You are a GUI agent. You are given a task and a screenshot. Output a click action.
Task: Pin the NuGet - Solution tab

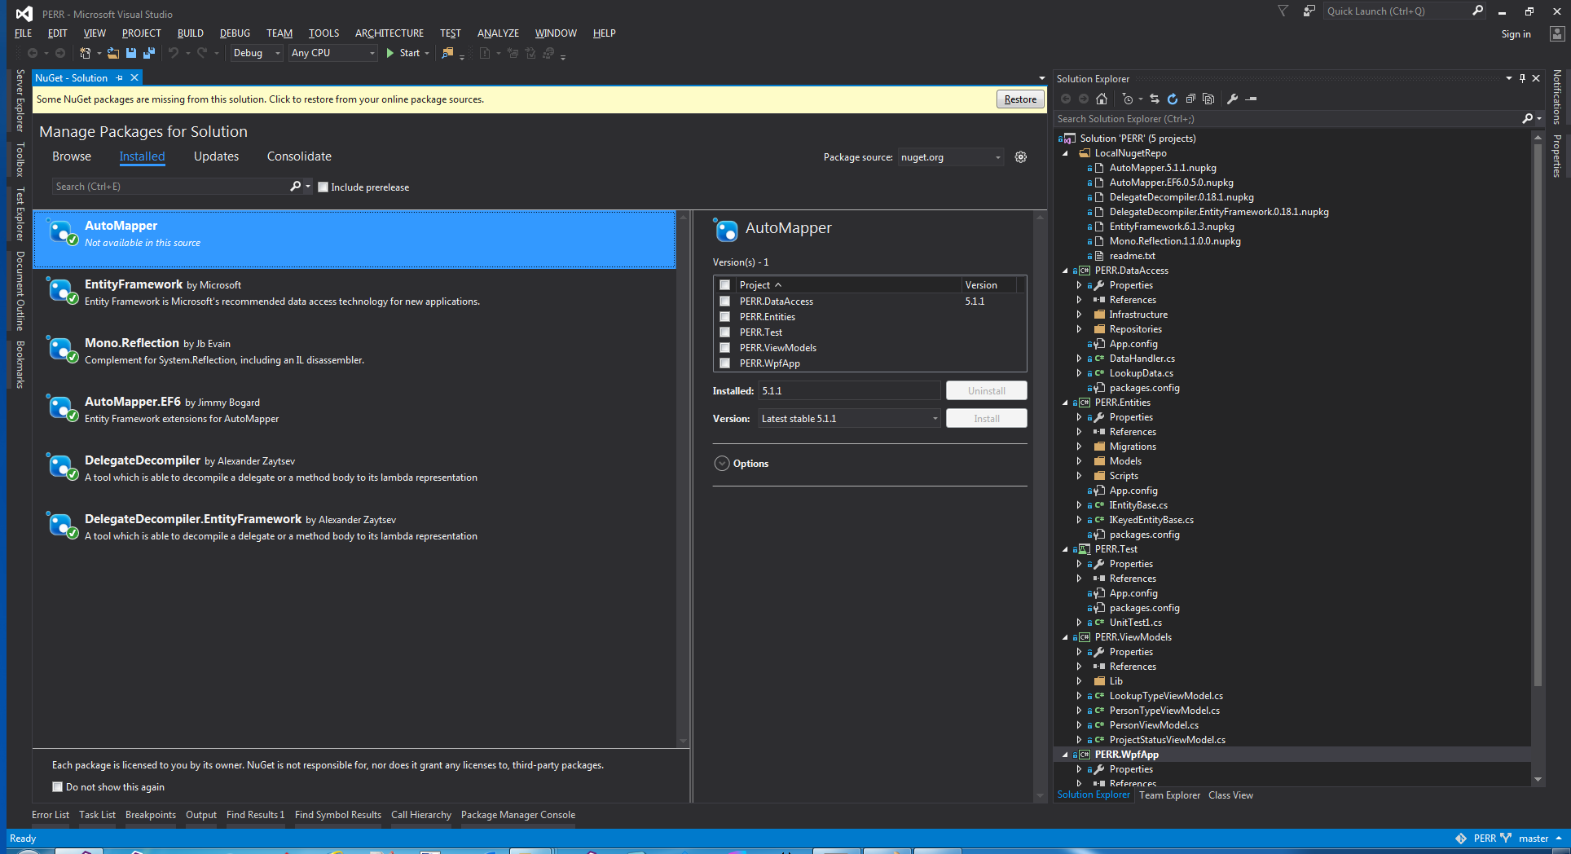pyautogui.click(x=120, y=78)
